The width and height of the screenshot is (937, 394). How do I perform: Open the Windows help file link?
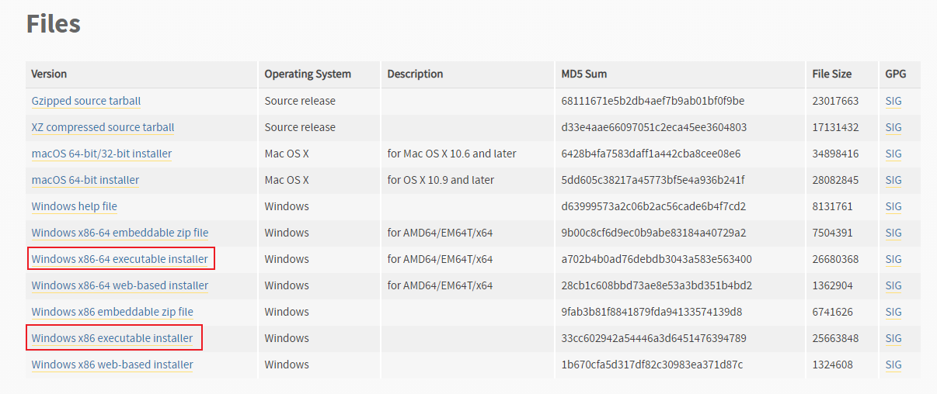click(x=75, y=206)
